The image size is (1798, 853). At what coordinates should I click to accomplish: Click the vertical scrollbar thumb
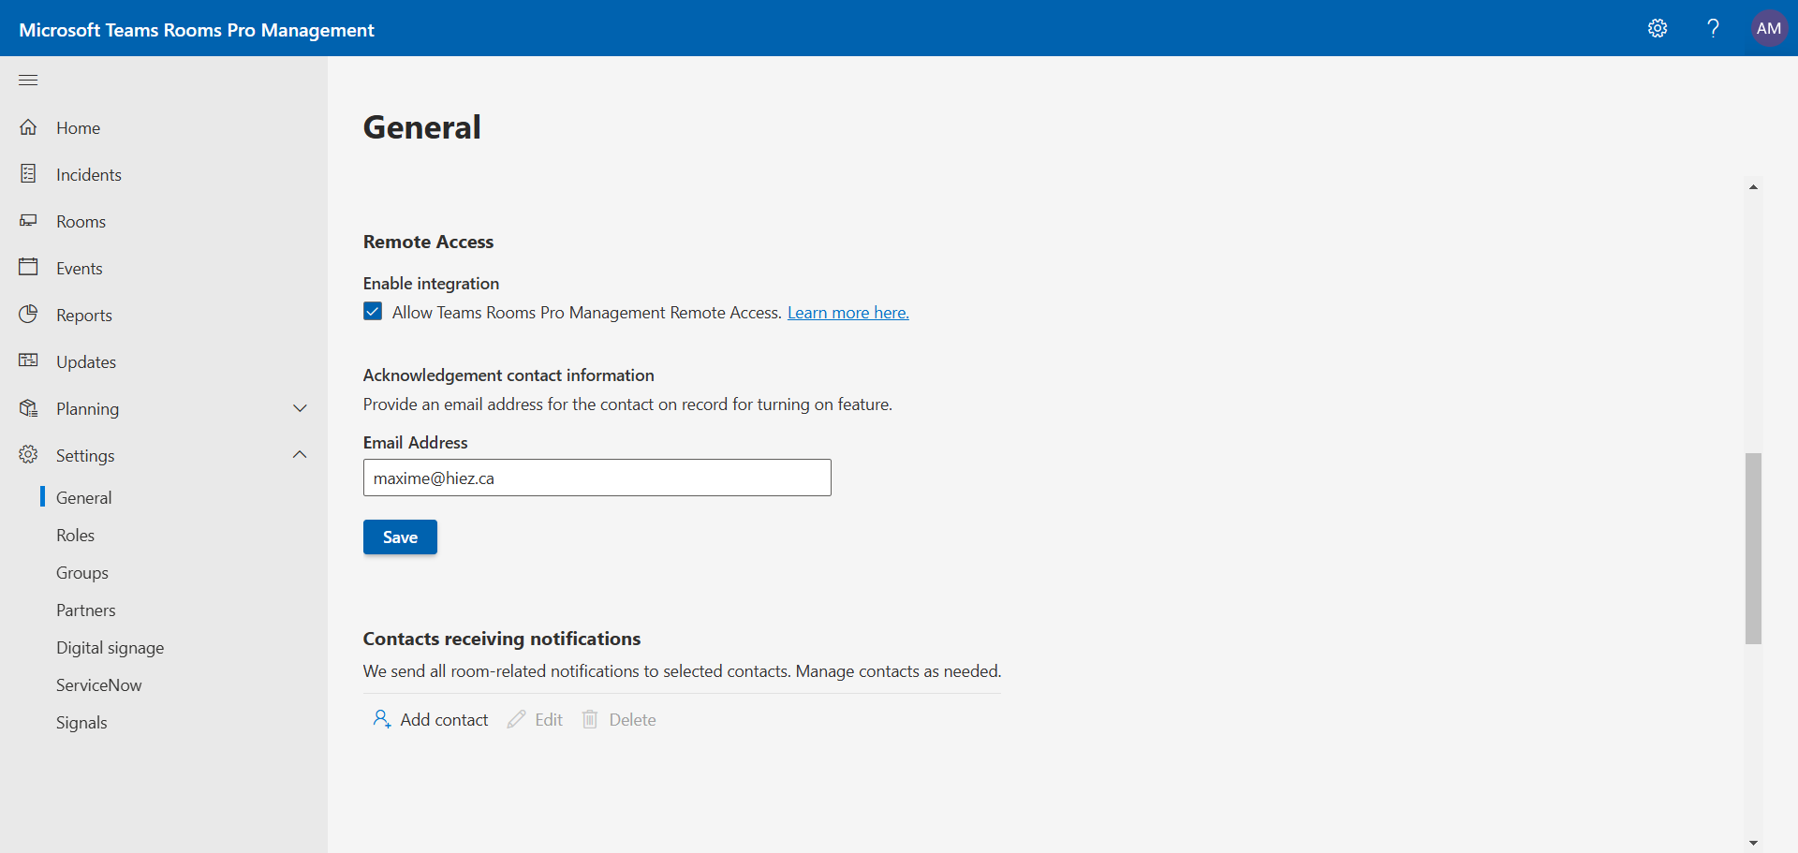(1753, 549)
